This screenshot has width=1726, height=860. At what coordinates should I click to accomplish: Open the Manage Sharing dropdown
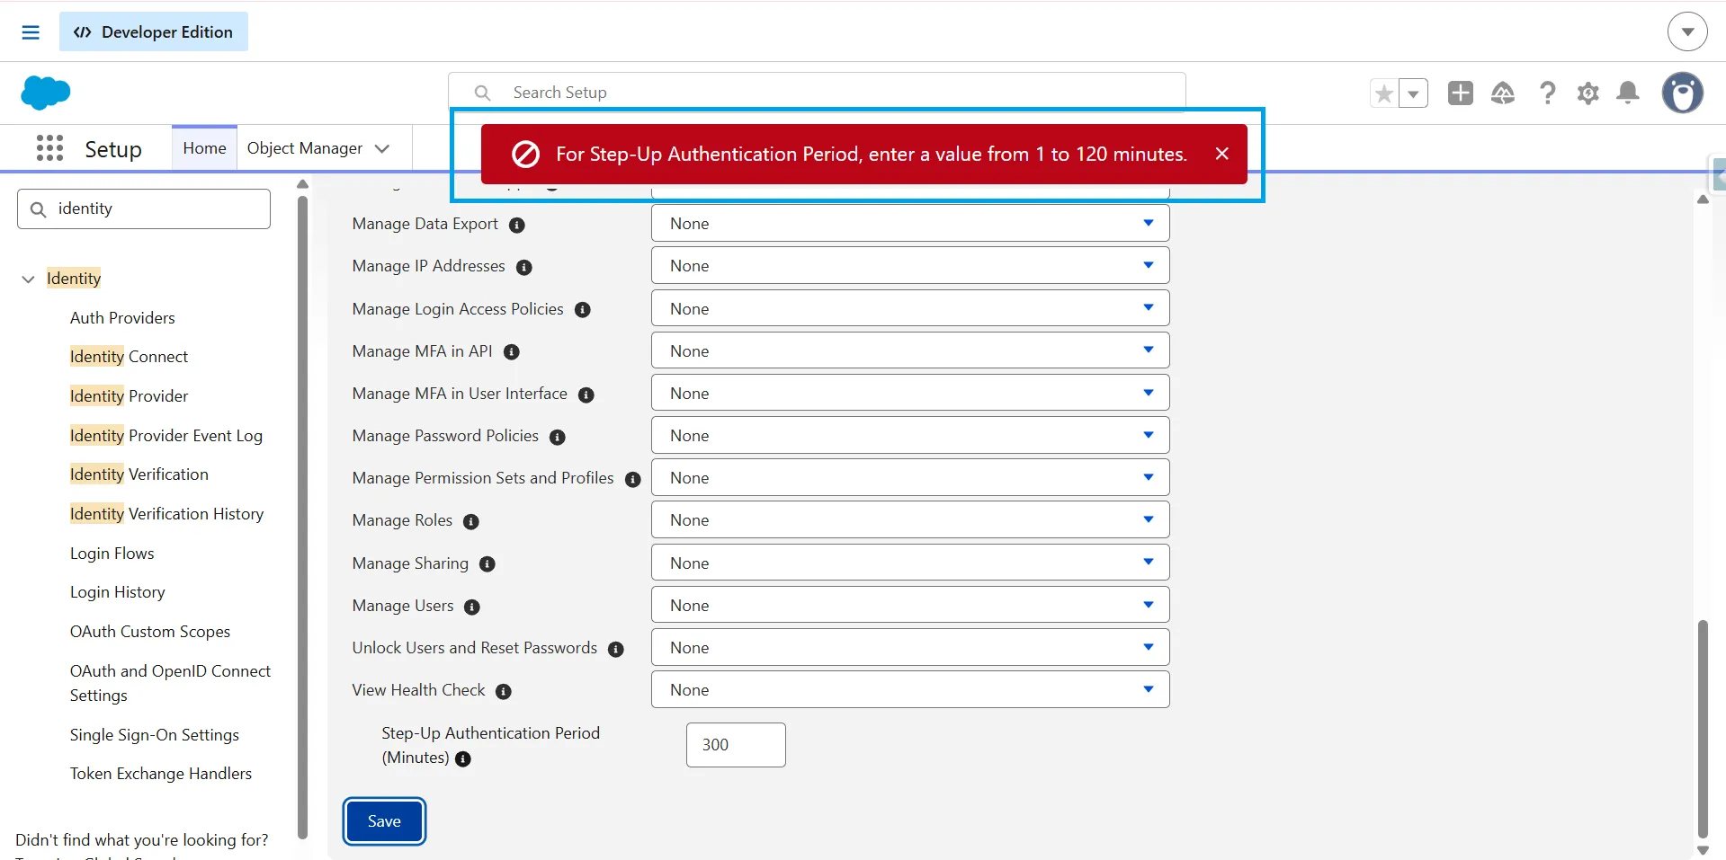[910, 563]
